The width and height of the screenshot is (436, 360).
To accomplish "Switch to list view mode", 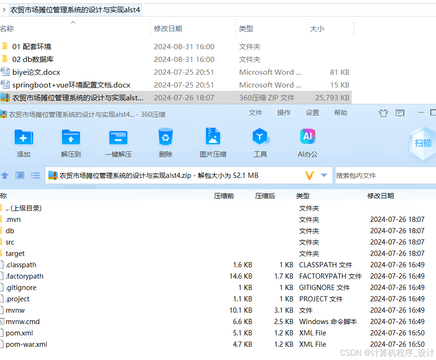I will pos(35,175).
